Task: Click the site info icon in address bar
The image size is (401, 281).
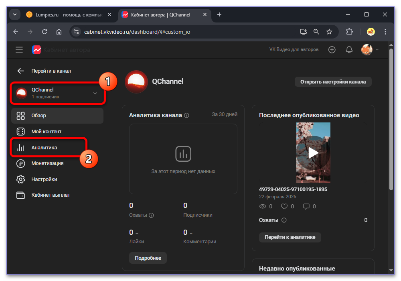Action: click(76, 32)
